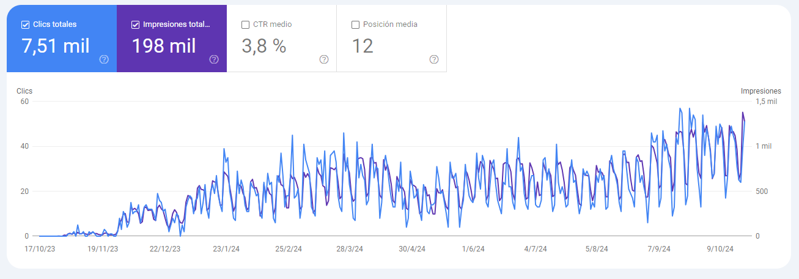Open help icon on Impresiones totales card
Screen dimensions: 799x279
(214, 59)
